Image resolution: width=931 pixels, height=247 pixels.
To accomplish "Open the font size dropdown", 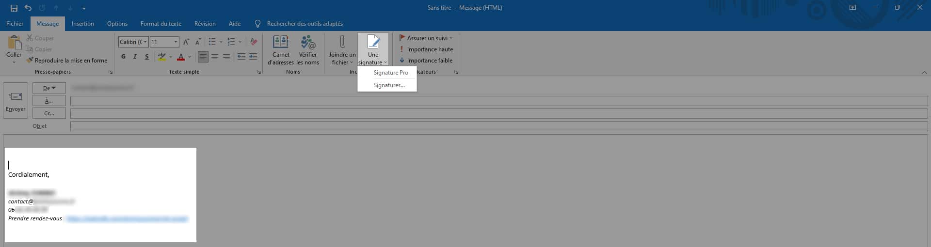I will (x=176, y=42).
